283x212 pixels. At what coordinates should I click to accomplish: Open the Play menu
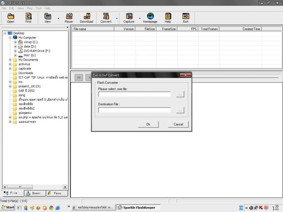(x=30, y=8)
